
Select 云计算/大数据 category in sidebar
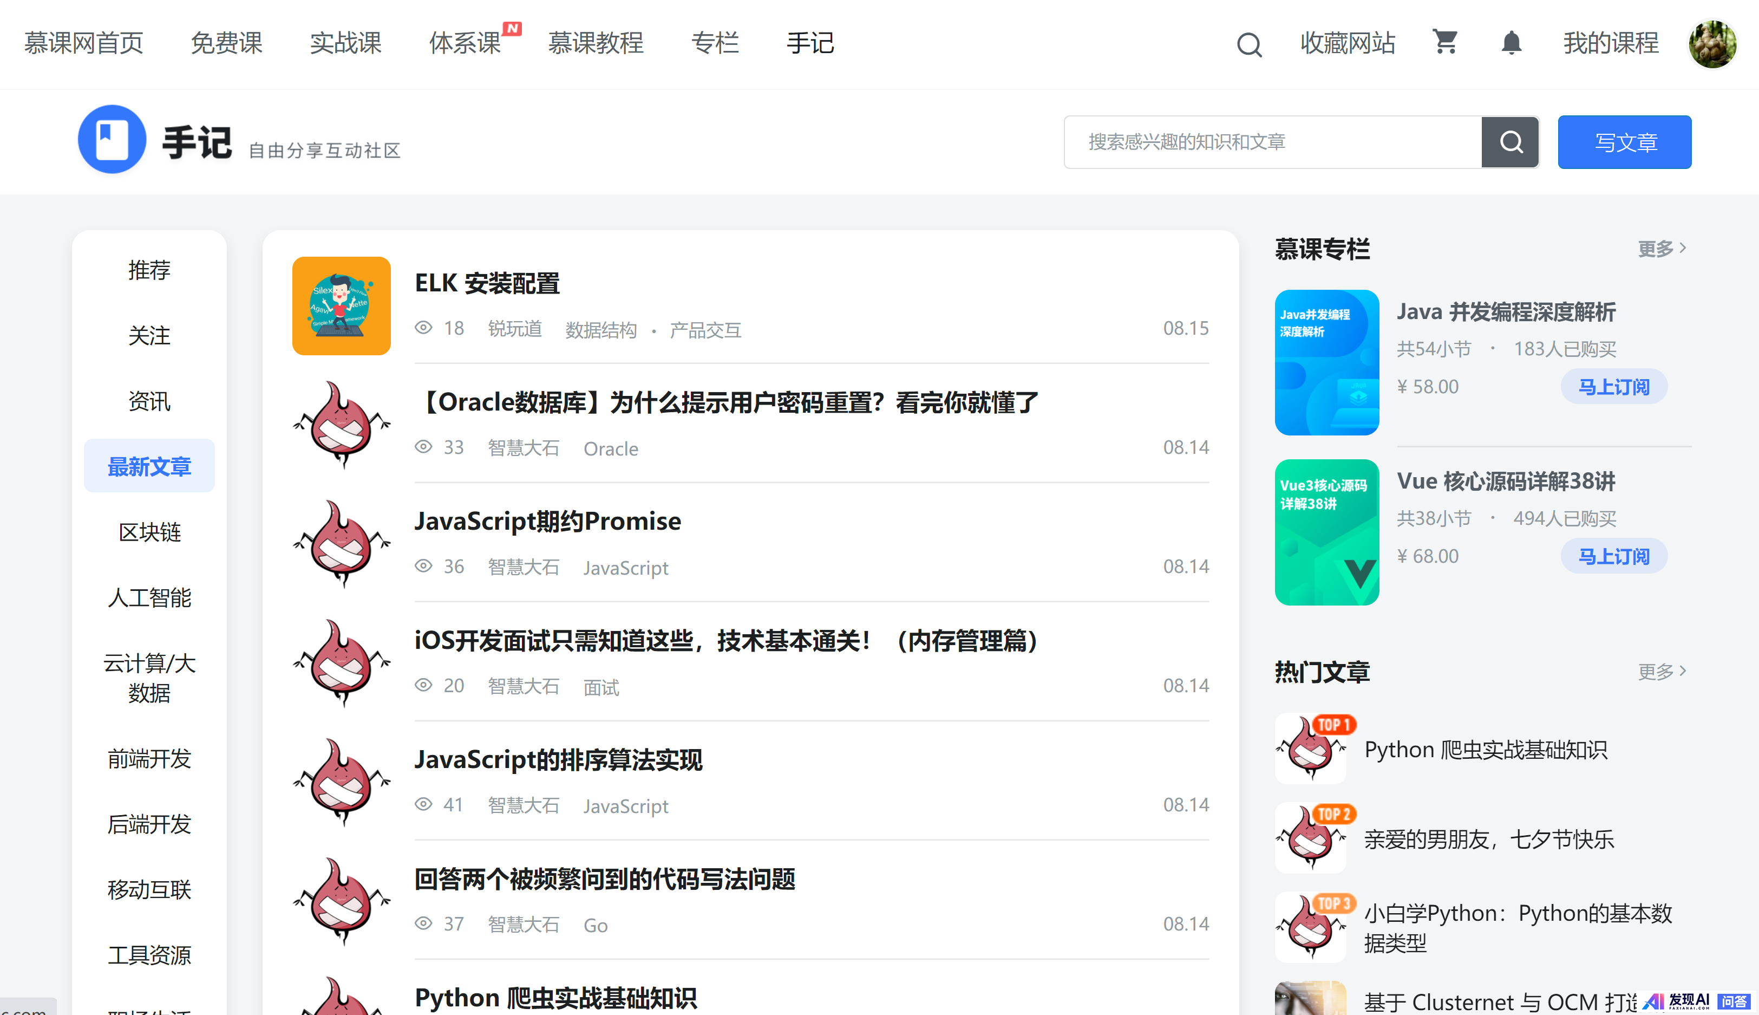pos(149,678)
